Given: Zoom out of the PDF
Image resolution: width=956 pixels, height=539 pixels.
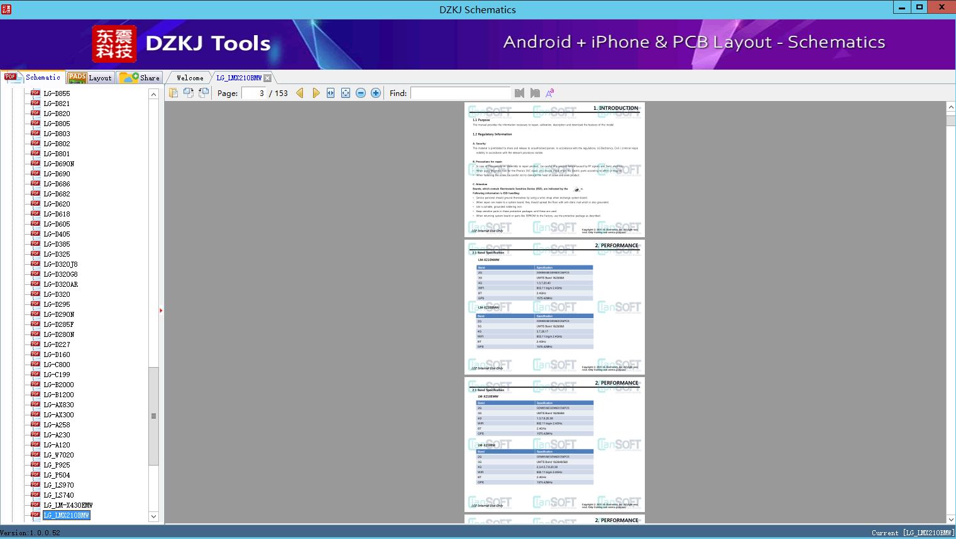Looking at the screenshot, I should (x=361, y=93).
